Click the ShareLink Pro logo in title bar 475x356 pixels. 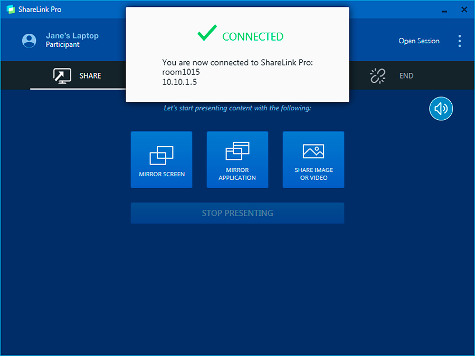tap(10, 9)
